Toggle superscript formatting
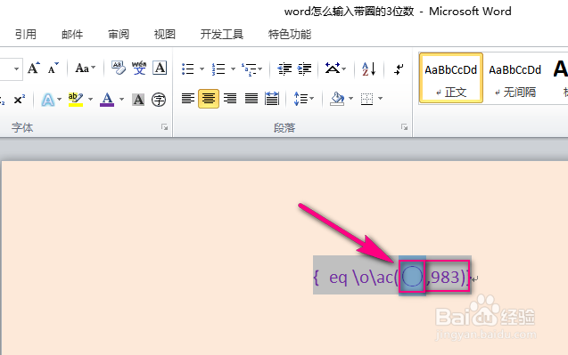 20,99
